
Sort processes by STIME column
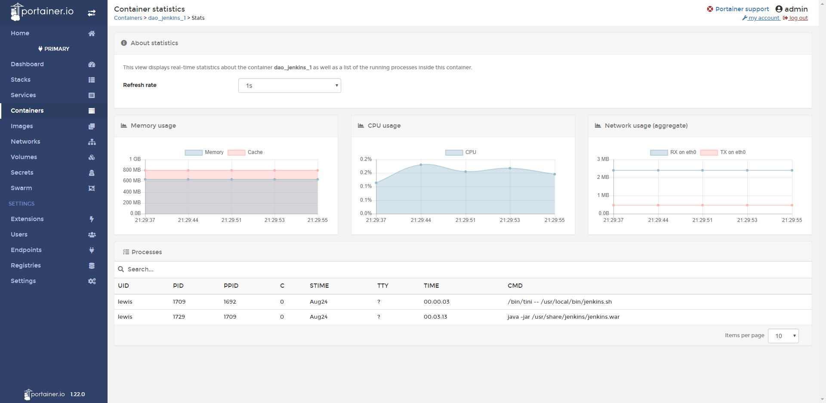point(319,286)
